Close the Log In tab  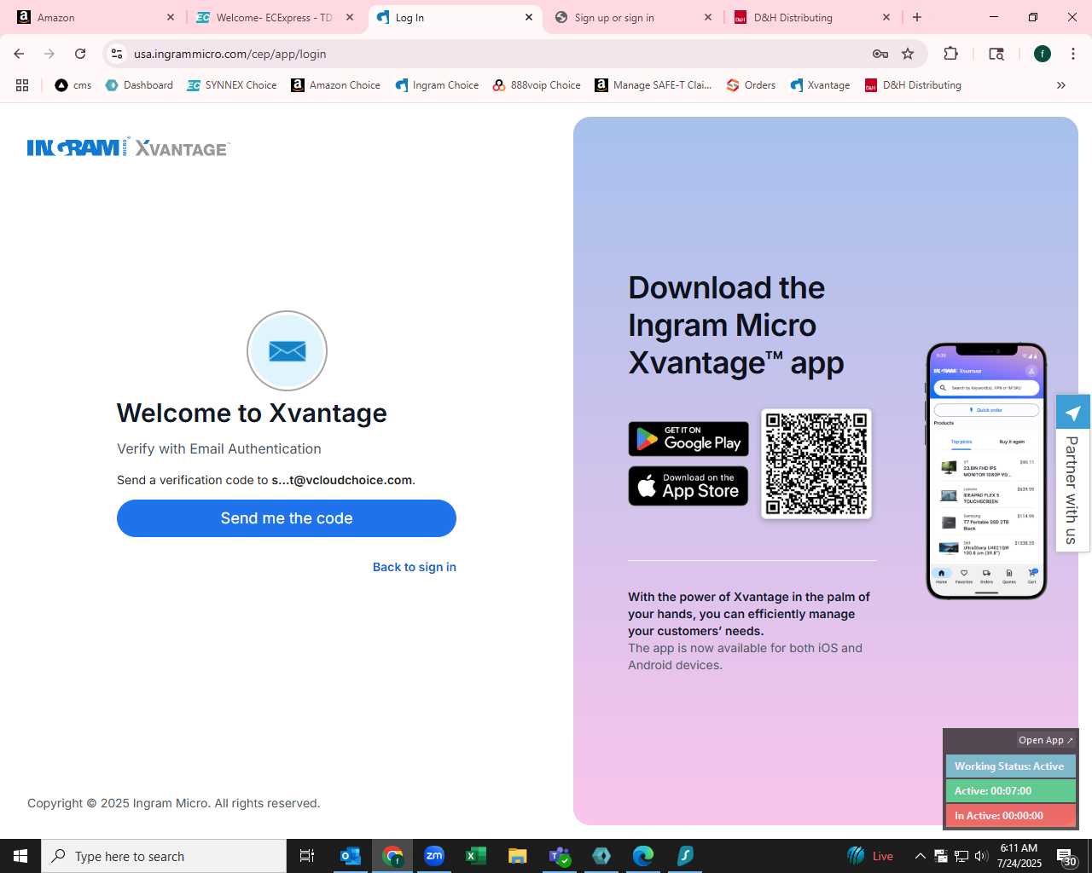coord(529,17)
